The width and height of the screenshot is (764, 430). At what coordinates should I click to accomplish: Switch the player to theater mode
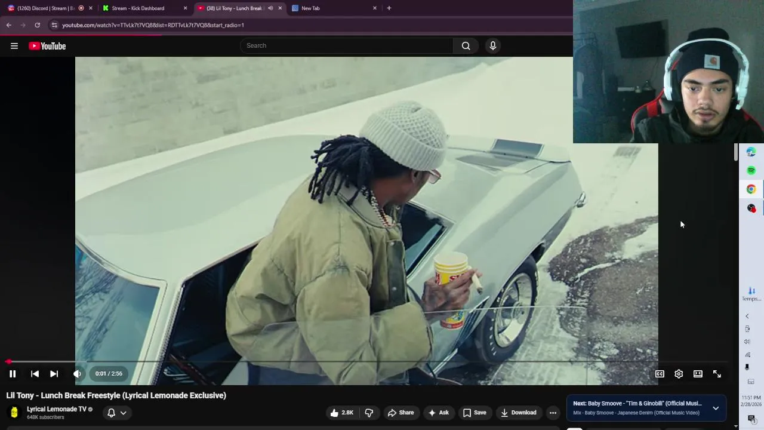[x=698, y=374]
